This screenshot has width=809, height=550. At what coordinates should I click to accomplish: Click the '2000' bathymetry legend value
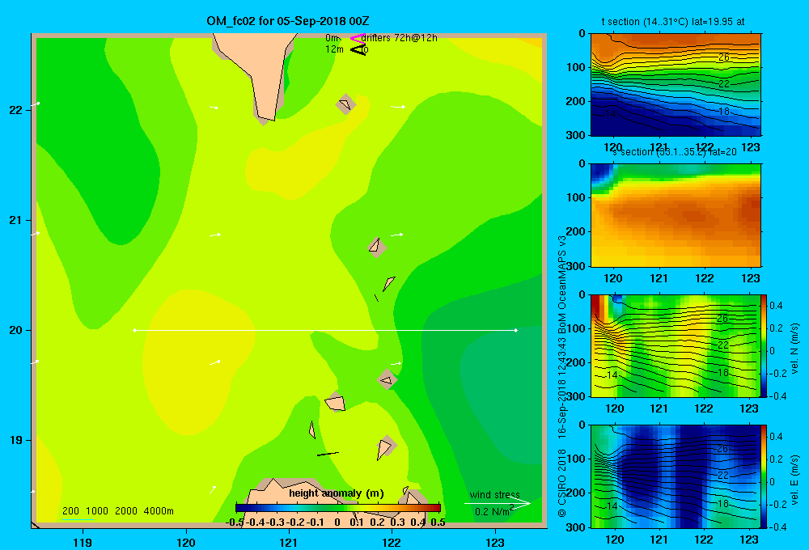pyautogui.click(x=126, y=511)
